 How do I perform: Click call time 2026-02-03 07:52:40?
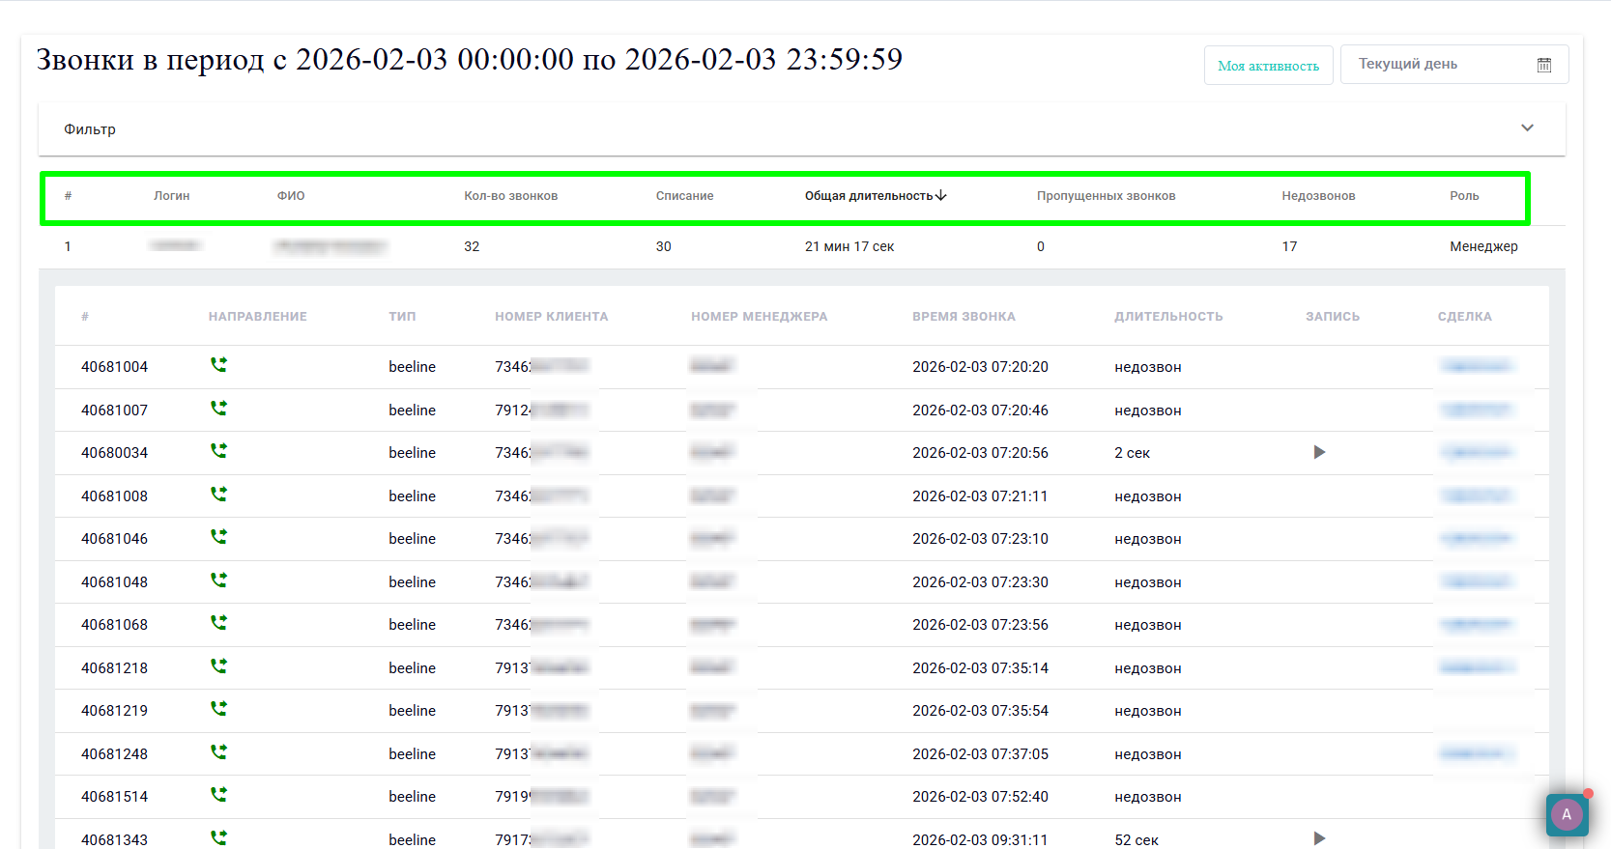(980, 797)
